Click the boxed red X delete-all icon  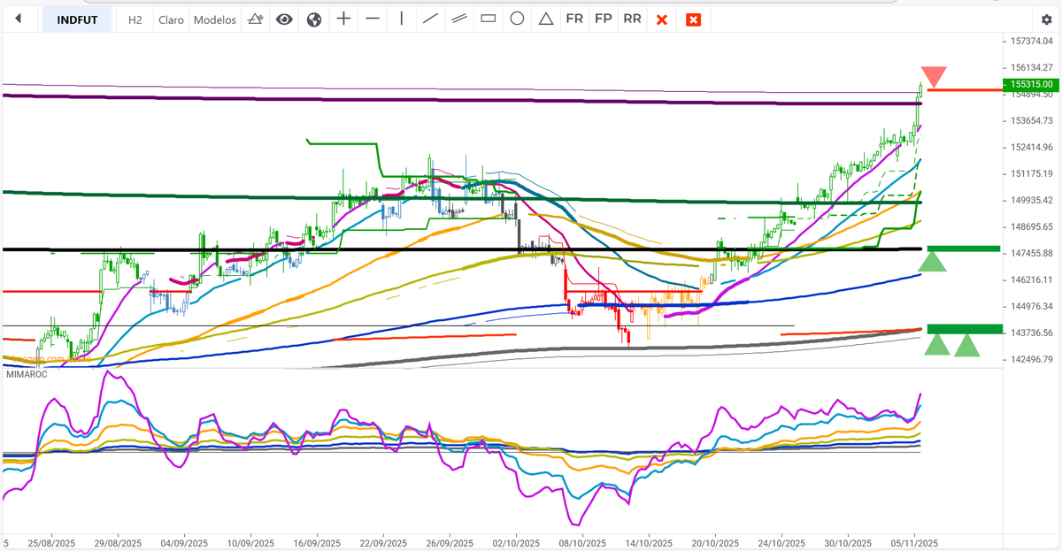coord(694,19)
